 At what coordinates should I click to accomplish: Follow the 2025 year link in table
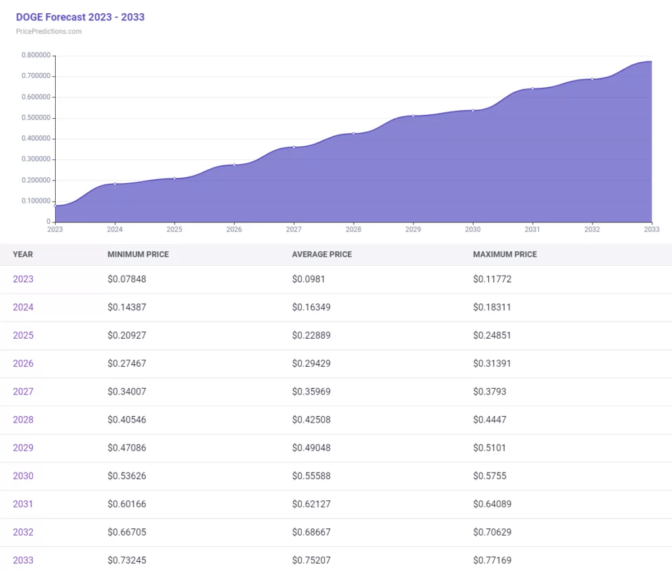23,335
